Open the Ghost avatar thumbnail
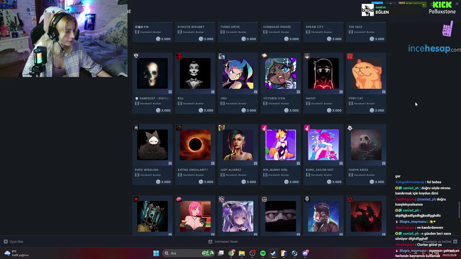The width and height of the screenshot is (461, 259). (323, 73)
